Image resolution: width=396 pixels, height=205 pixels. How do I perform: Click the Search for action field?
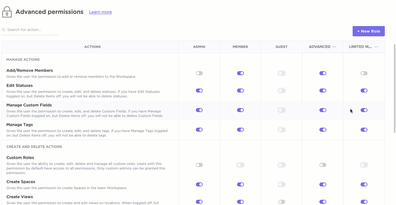pos(31,30)
